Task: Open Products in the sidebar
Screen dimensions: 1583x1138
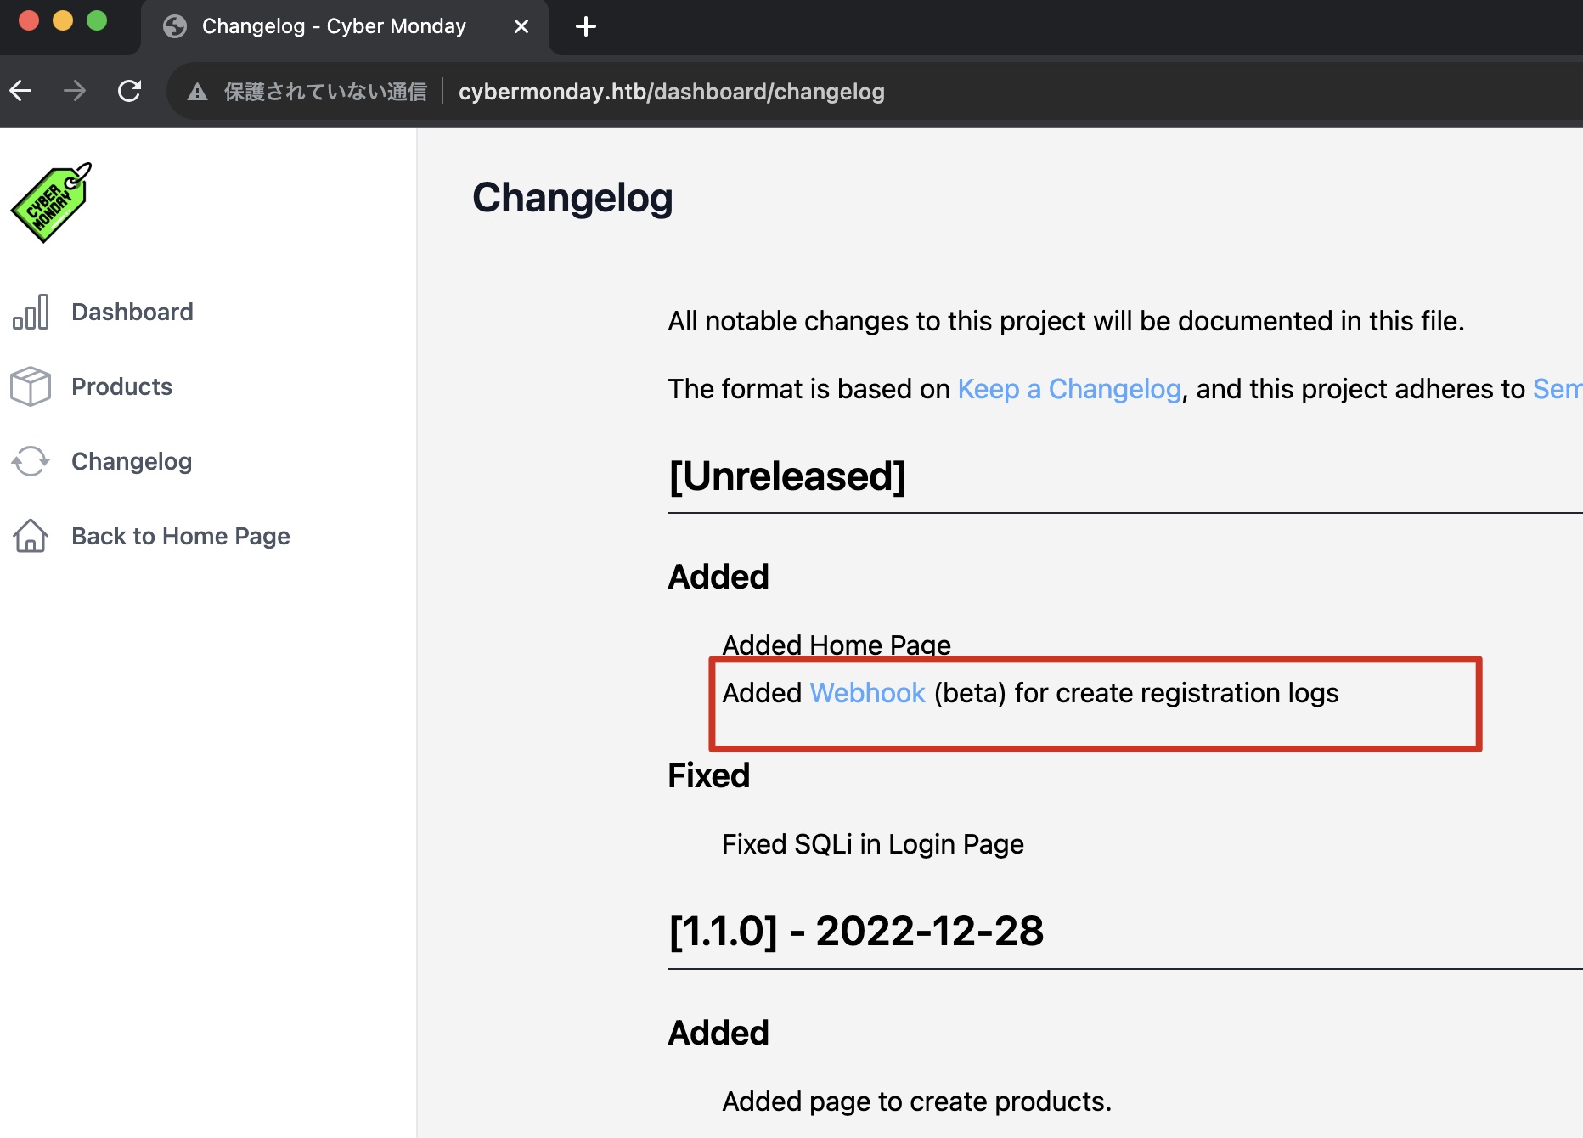Action: [121, 386]
